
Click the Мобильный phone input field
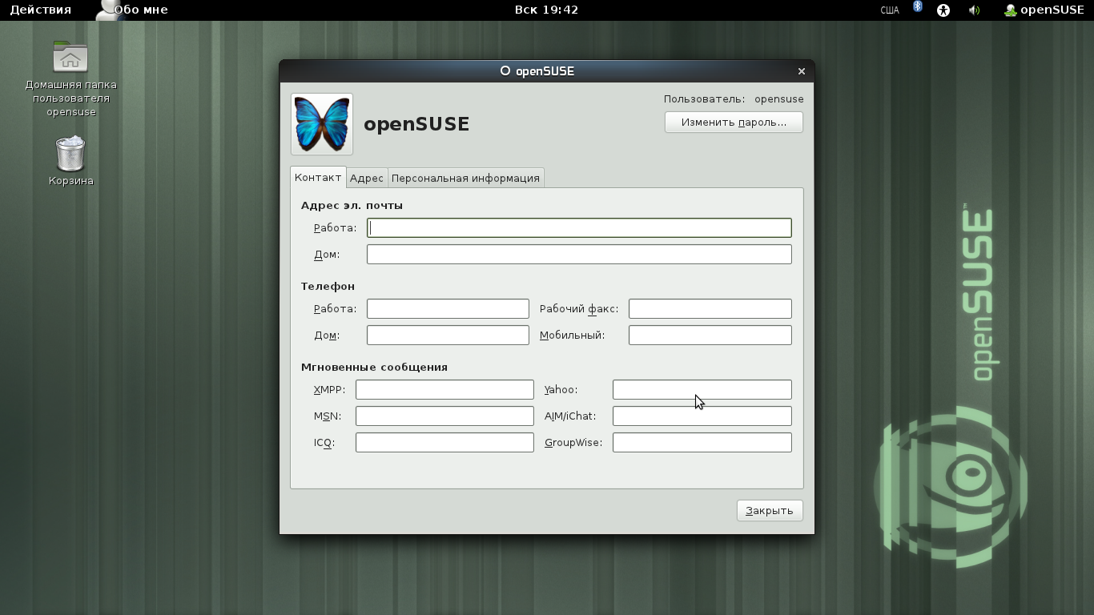[710, 336]
